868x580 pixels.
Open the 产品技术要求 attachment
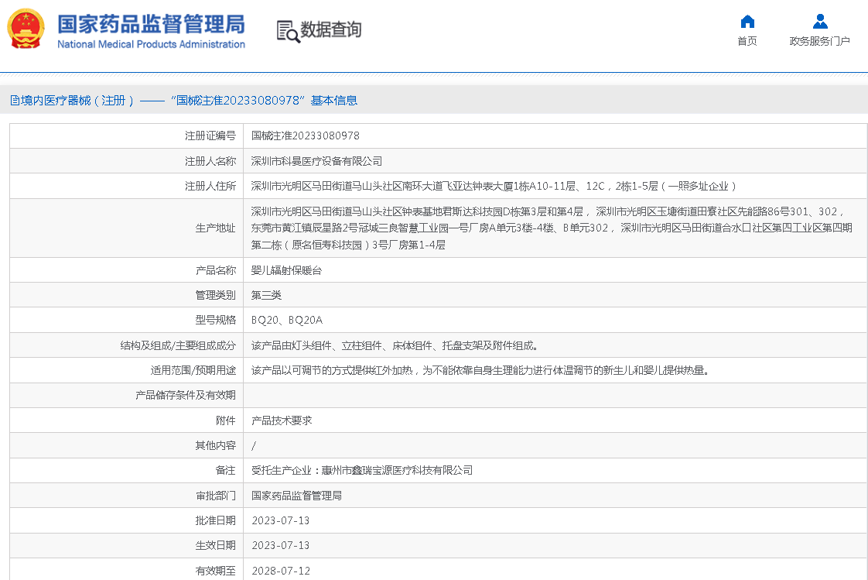click(282, 420)
